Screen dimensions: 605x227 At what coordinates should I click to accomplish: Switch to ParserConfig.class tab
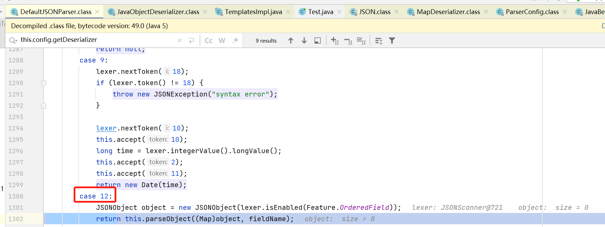532,12
